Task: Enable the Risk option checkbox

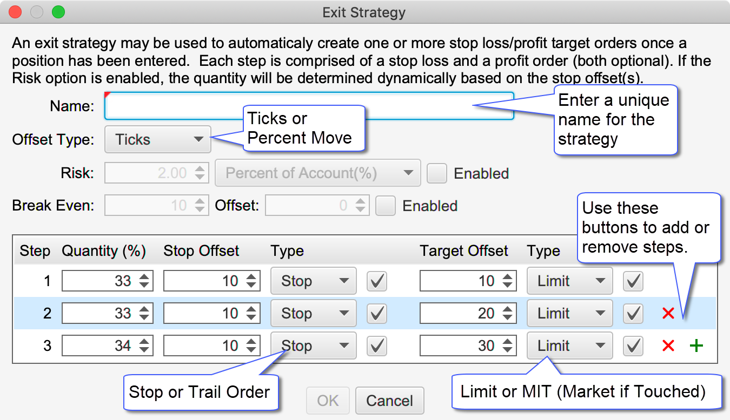Action: [x=437, y=173]
